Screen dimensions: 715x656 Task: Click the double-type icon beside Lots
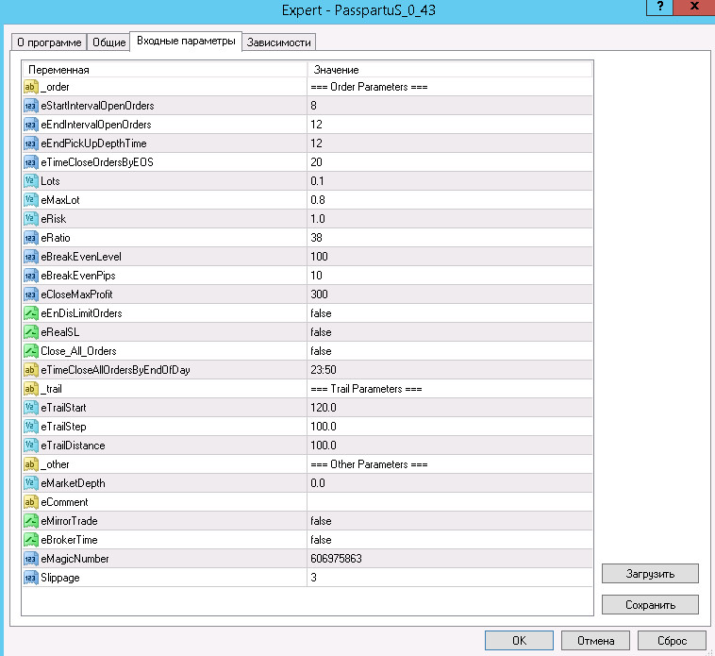pos(30,181)
